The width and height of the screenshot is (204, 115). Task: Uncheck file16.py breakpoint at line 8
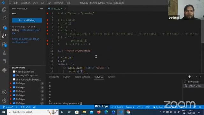(x=14, y=99)
